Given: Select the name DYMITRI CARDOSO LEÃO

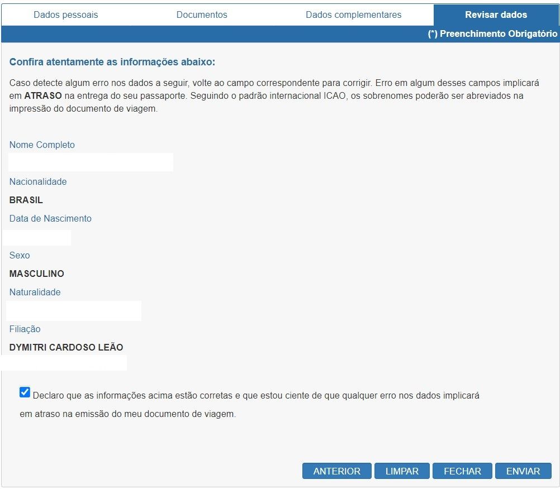Looking at the screenshot, I should tap(66, 348).
